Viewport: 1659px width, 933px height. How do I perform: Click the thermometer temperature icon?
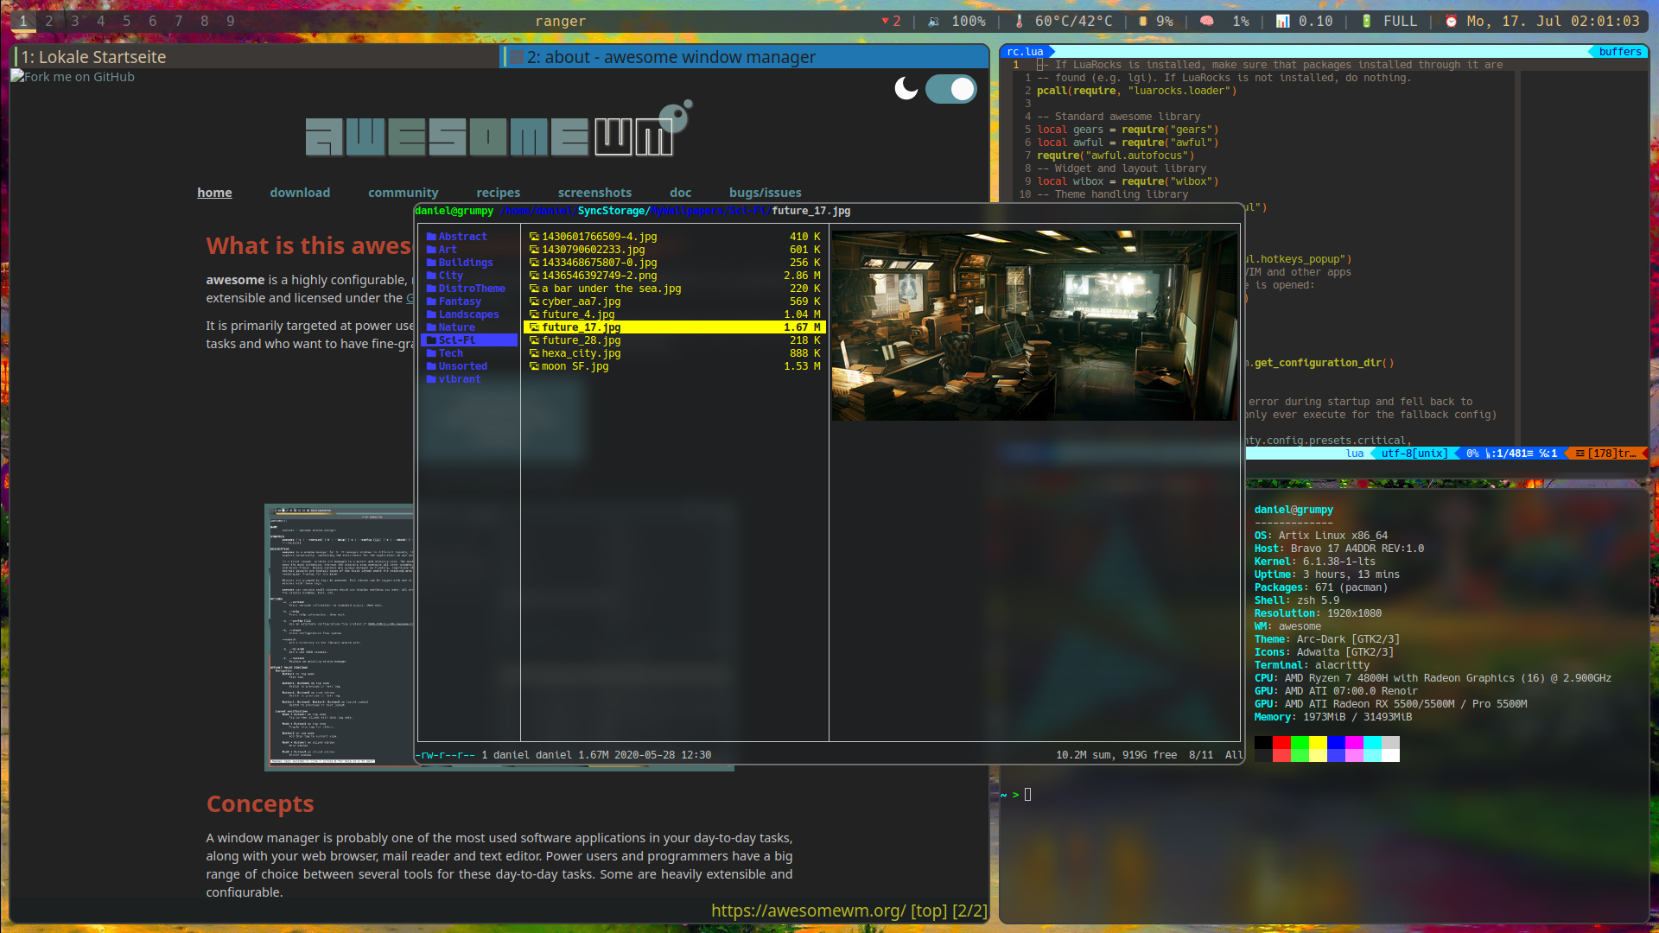[1019, 22]
